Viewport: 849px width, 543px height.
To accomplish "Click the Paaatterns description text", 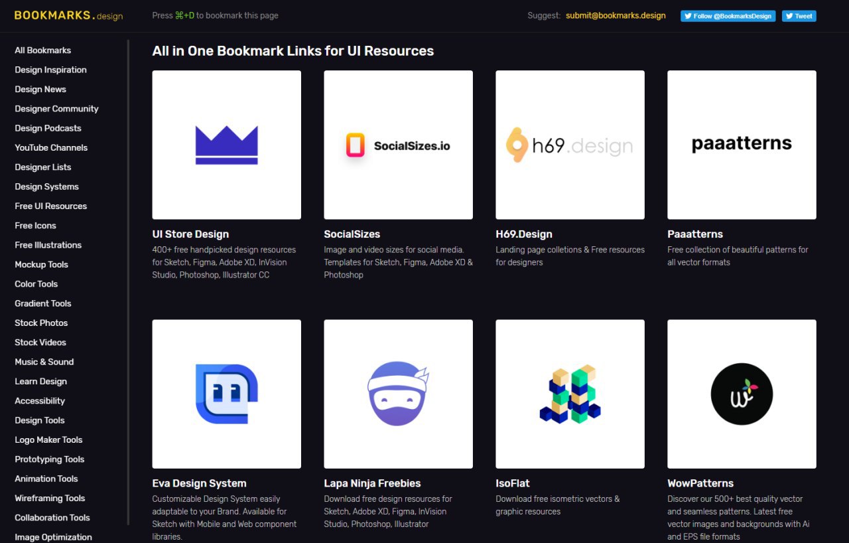I will click(738, 256).
